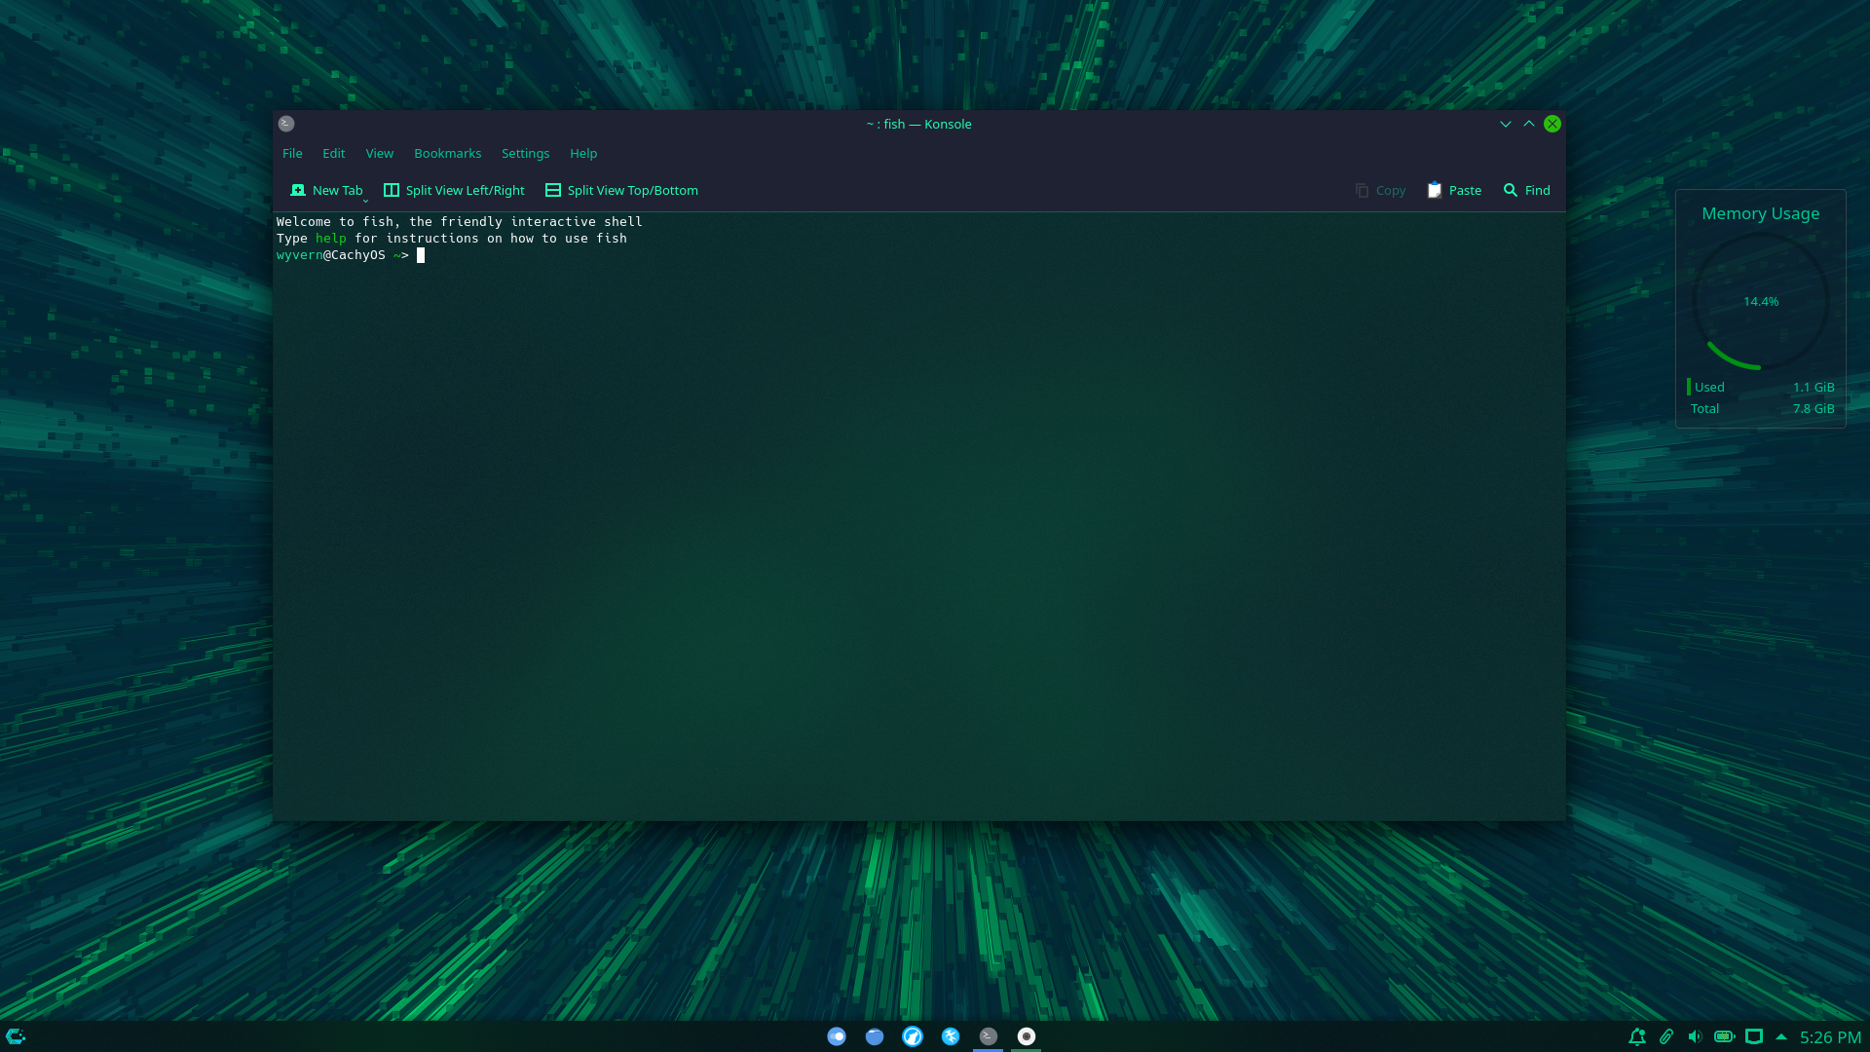Launch the wolf browser icon on the taskbar
The width and height of the screenshot is (1870, 1052).
pos(913,1035)
